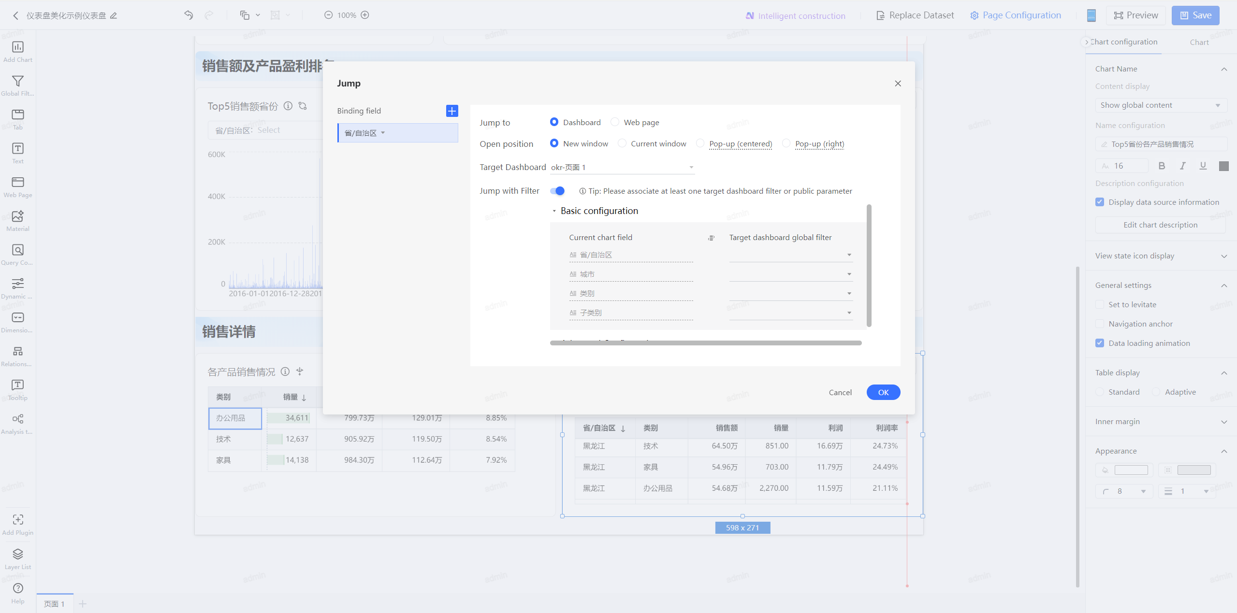Image resolution: width=1237 pixels, height=613 pixels.
Task: Add a Tab component from sidebar
Action: (18, 119)
